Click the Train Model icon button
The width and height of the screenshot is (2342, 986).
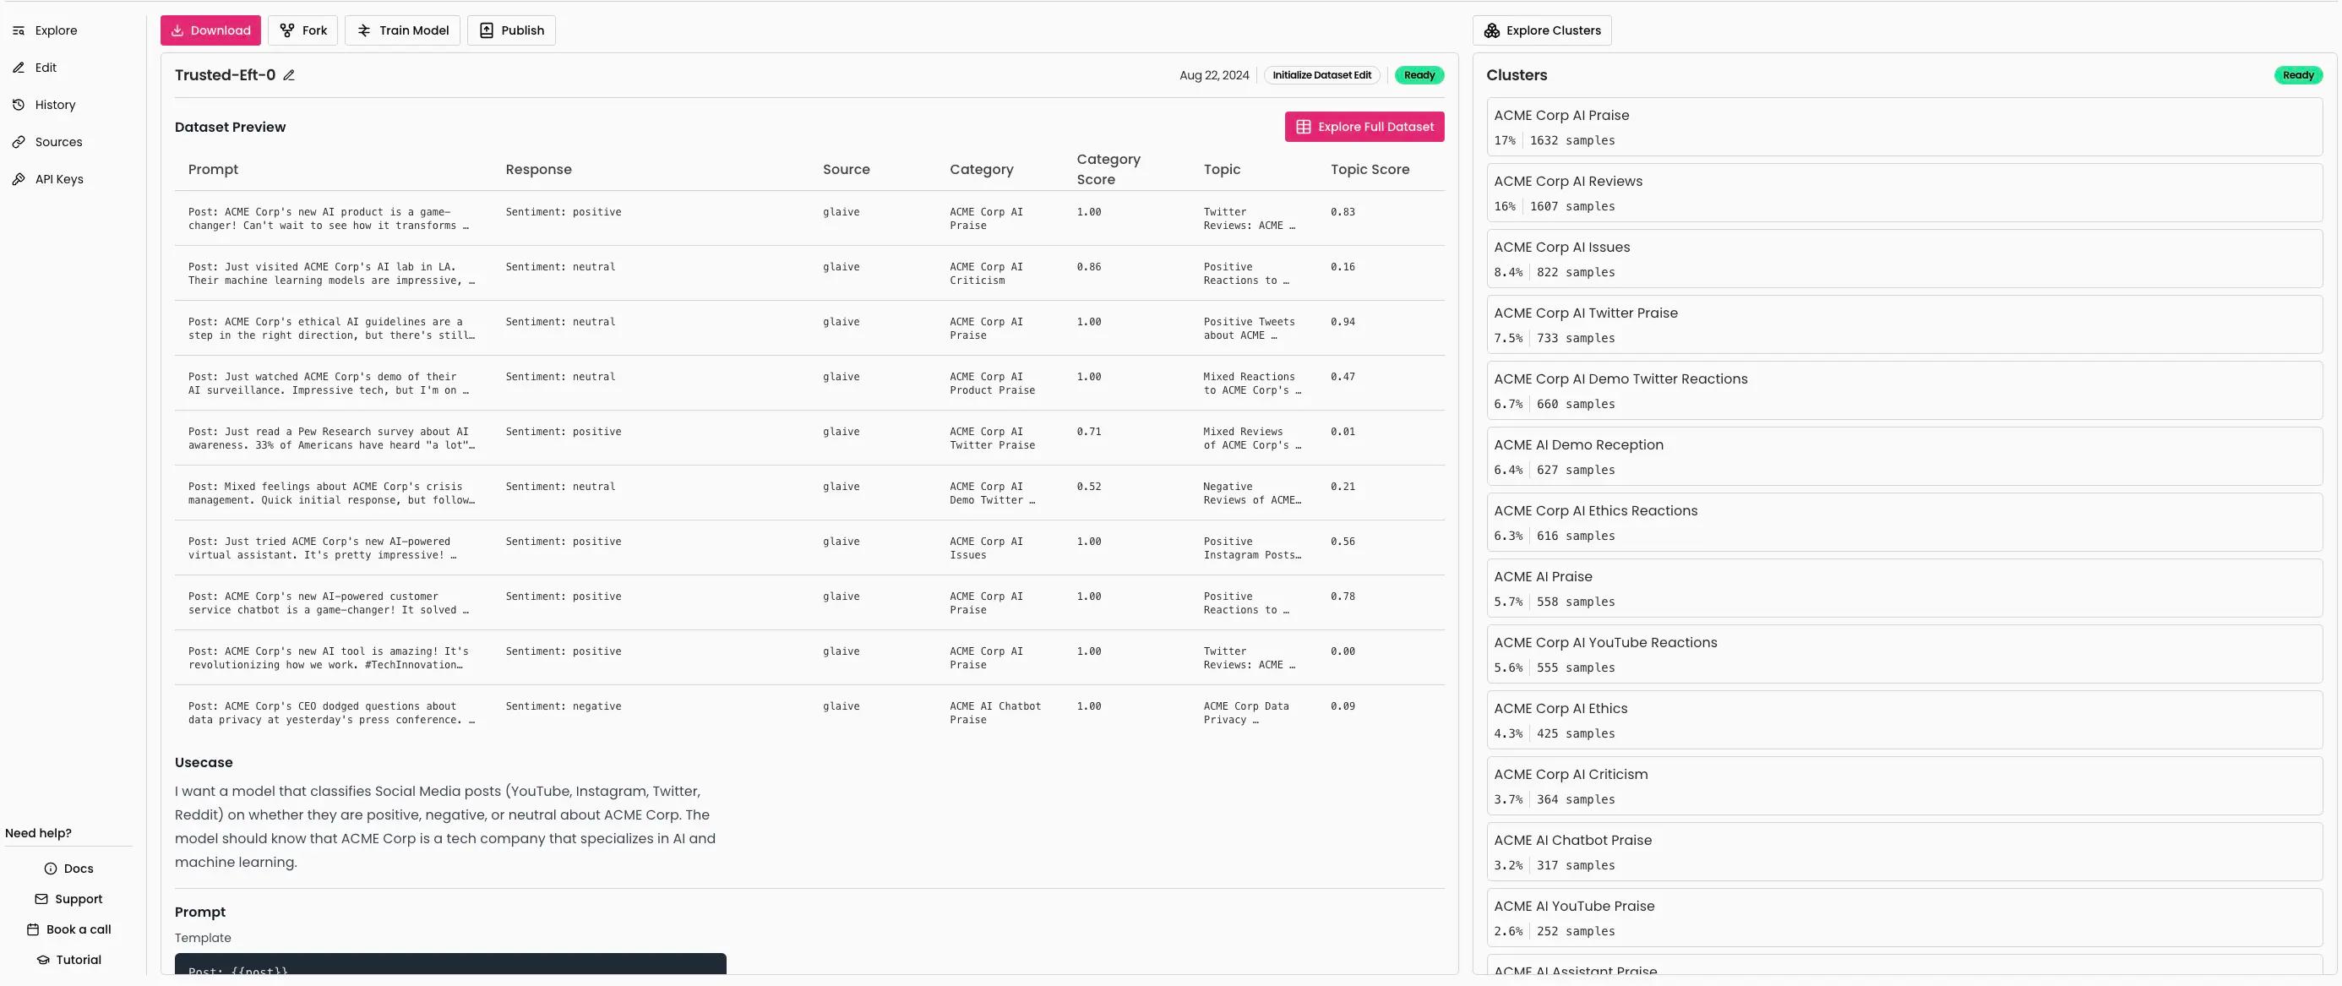363,30
